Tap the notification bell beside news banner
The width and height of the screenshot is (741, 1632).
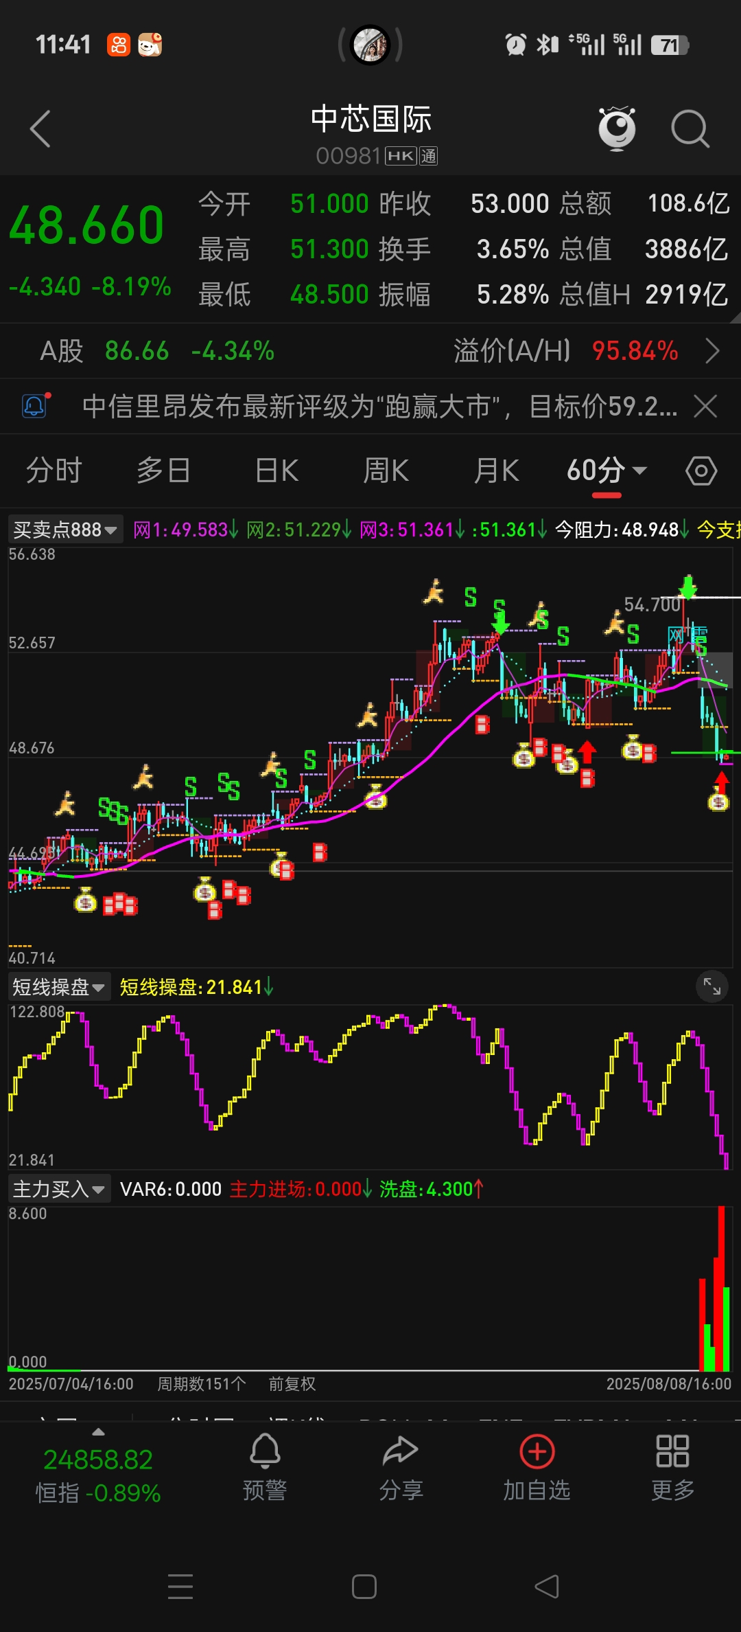[35, 406]
